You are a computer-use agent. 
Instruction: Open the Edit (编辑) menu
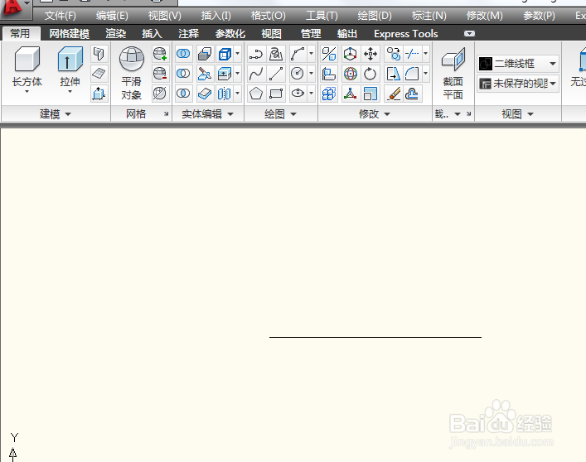tap(112, 16)
